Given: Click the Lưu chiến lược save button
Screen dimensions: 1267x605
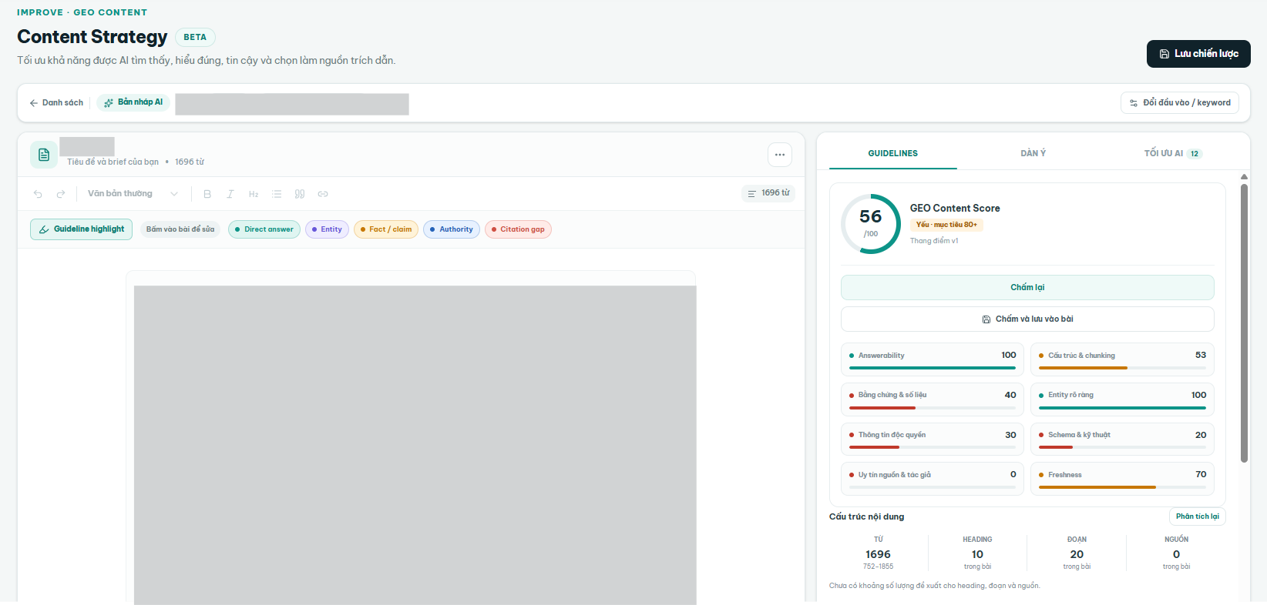Looking at the screenshot, I should pos(1198,54).
